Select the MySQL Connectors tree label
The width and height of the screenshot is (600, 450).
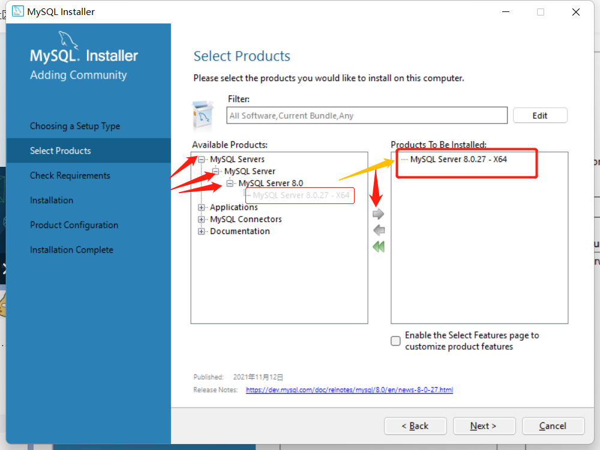coord(245,219)
